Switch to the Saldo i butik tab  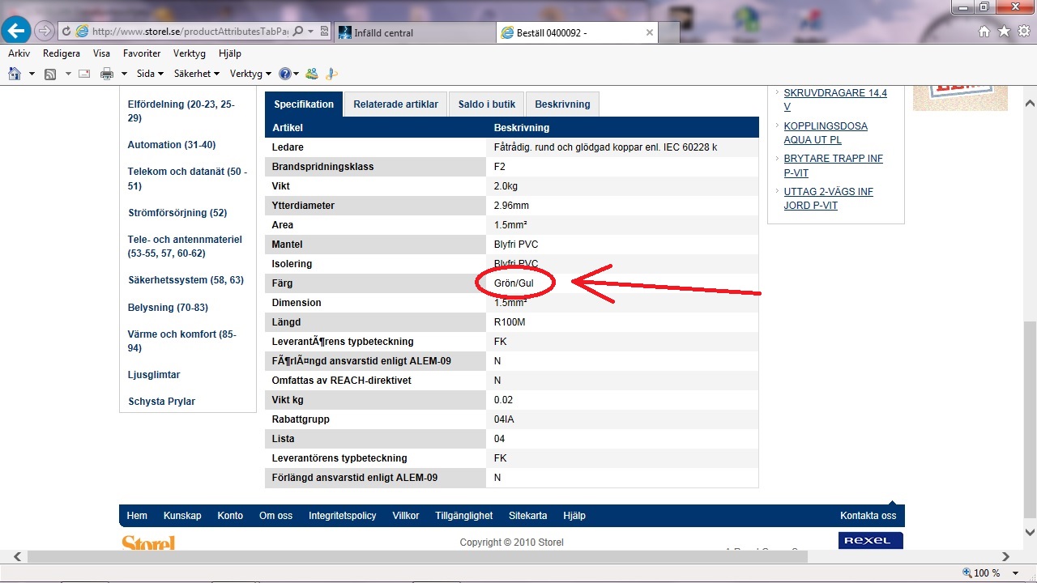486,104
